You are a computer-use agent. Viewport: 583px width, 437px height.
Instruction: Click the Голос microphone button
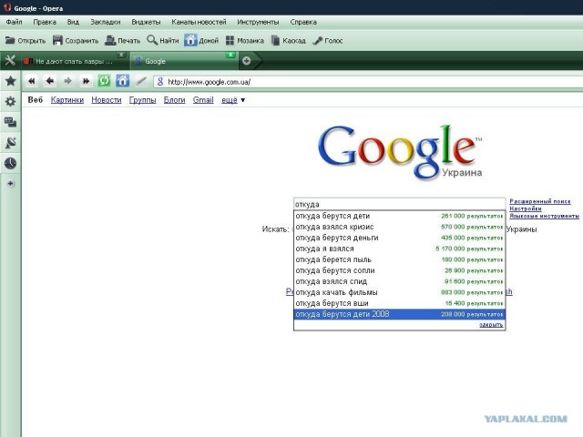pos(328,40)
